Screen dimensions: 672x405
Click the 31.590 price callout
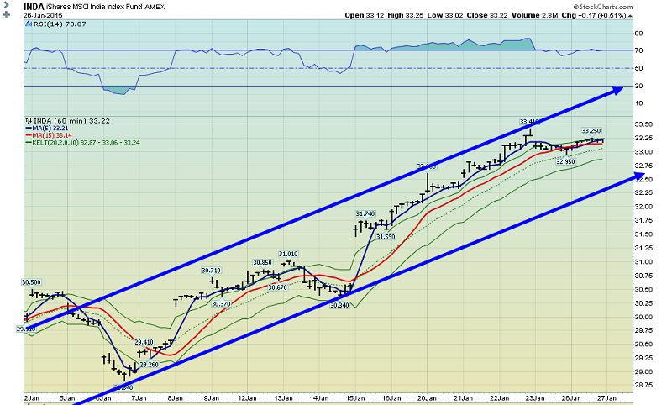pyautogui.click(x=386, y=237)
